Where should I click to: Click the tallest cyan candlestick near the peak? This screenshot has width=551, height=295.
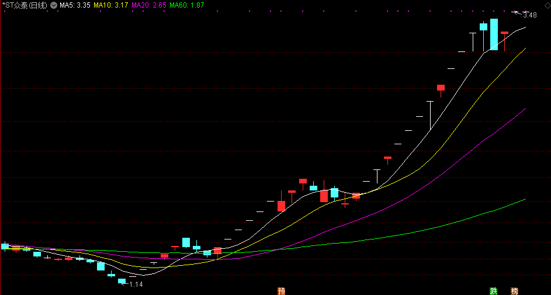pyautogui.click(x=494, y=34)
